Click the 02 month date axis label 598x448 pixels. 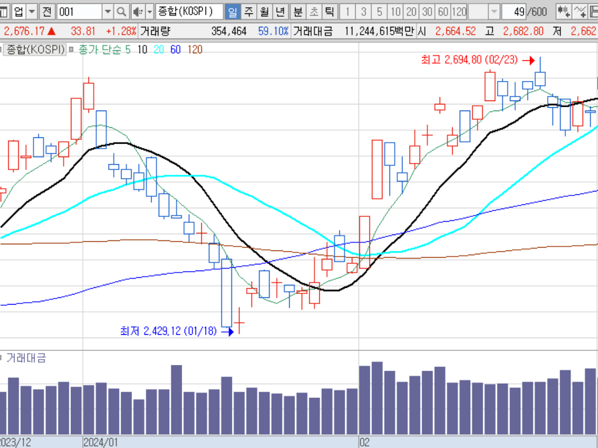point(364,442)
